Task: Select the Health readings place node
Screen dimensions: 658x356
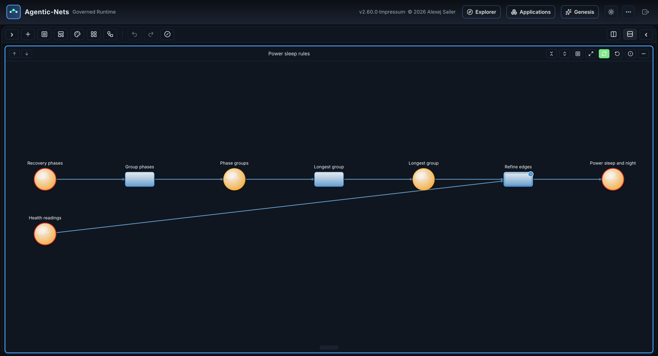Action: [45, 234]
